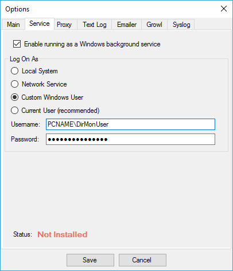
Task: Cancel the Options dialog
Action: pos(142,260)
